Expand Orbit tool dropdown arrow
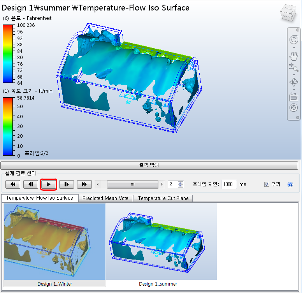The image size is (302, 293). click(x=294, y=89)
